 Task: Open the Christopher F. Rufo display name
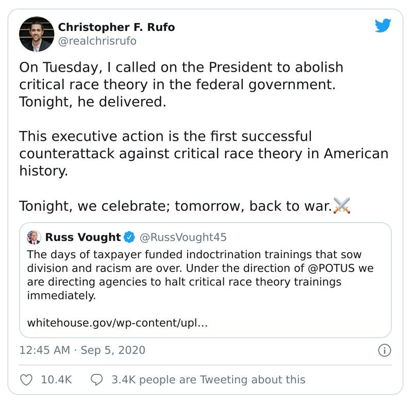(x=116, y=27)
